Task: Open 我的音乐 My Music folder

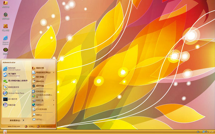Action: click(x=38, y=81)
